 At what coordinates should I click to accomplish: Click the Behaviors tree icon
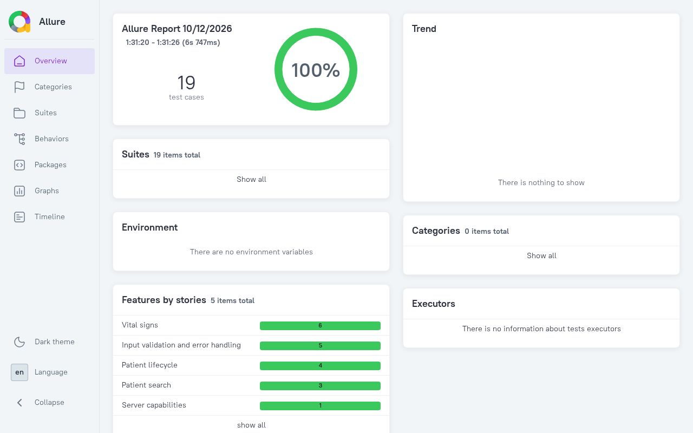pyautogui.click(x=19, y=139)
